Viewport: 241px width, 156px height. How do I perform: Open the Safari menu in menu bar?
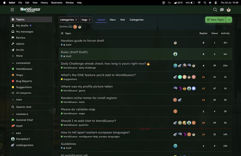pos(12,2)
